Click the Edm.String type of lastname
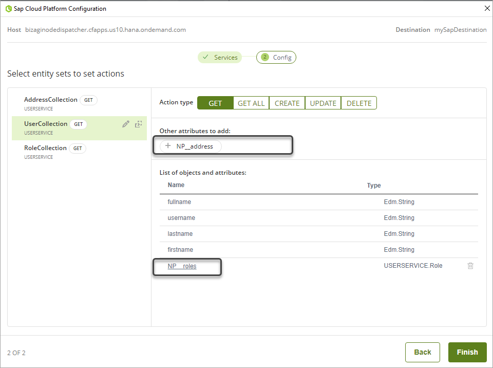Viewport: 493px width, 368px height. pos(399,233)
